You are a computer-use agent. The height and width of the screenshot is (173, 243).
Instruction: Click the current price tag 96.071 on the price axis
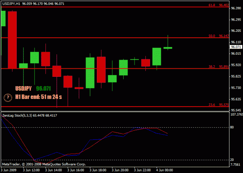coord(236,47)
